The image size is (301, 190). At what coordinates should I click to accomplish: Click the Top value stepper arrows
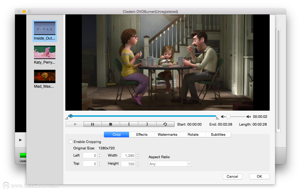click(99, 164)
